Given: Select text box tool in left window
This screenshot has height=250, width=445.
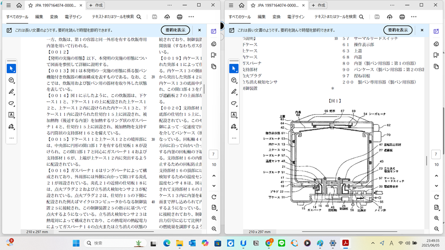Looking at the screenshot, I should pyautogui.click(x=12, y=115).
